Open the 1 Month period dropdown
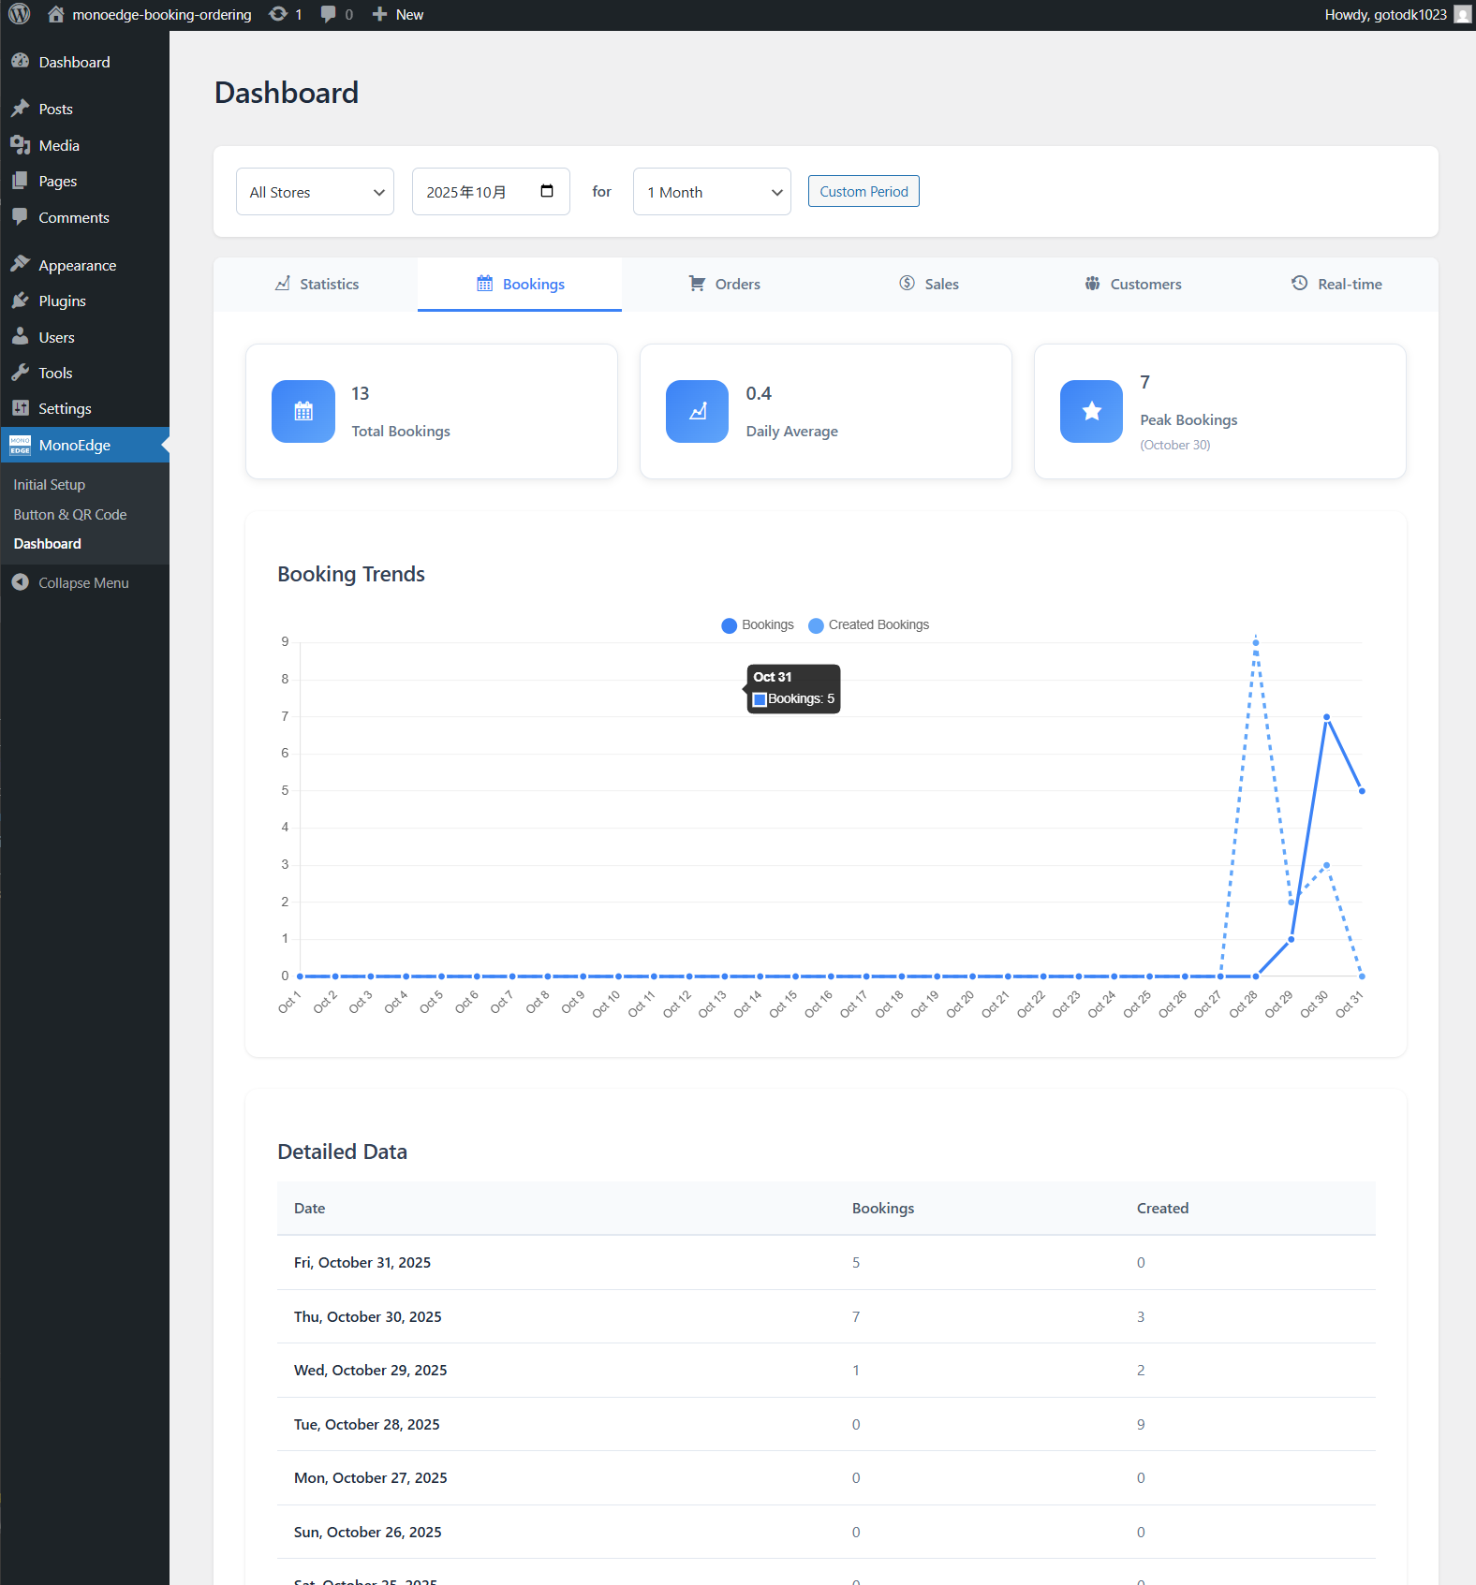This screenshot has height=1585, width=1476. (x=713, y=192)
